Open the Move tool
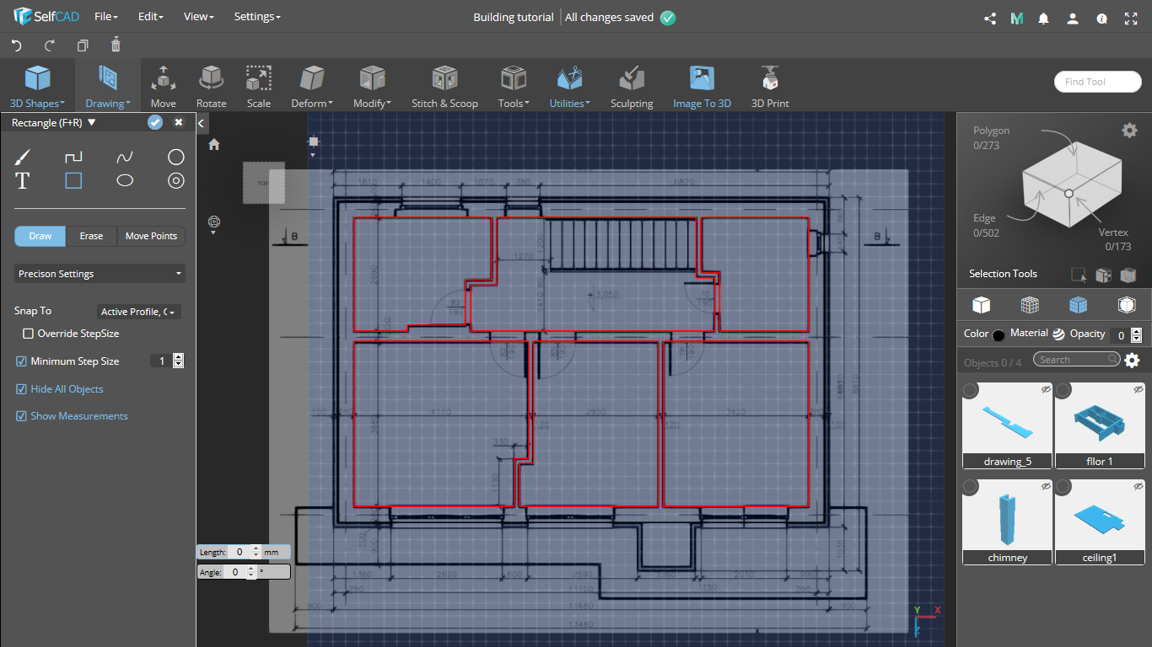Viewport: 1152px width, 647px height. [164, 88]
